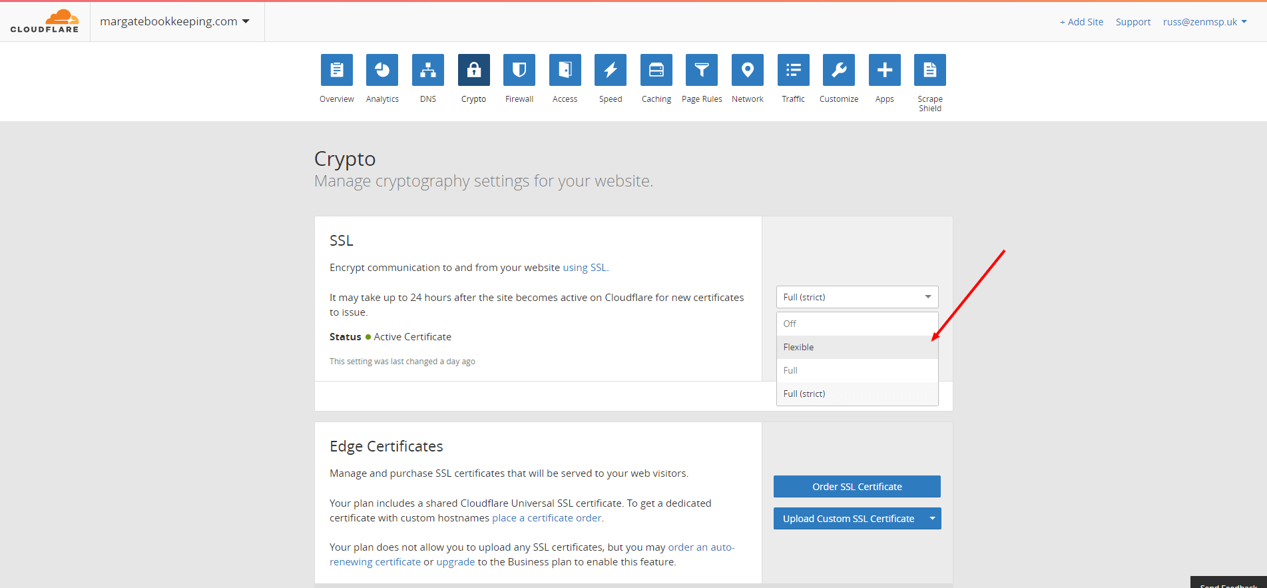Image resolution: width=1267 pixels, height=588 pixels.
Task: Follow the "upgrade" link to Business plan
Action: pos(455,562)
